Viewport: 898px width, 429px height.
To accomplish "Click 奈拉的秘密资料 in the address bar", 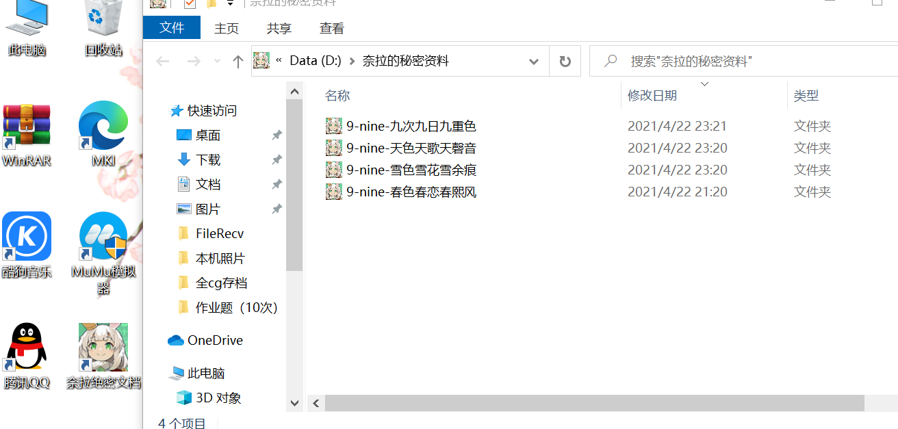I will (406, 61).
